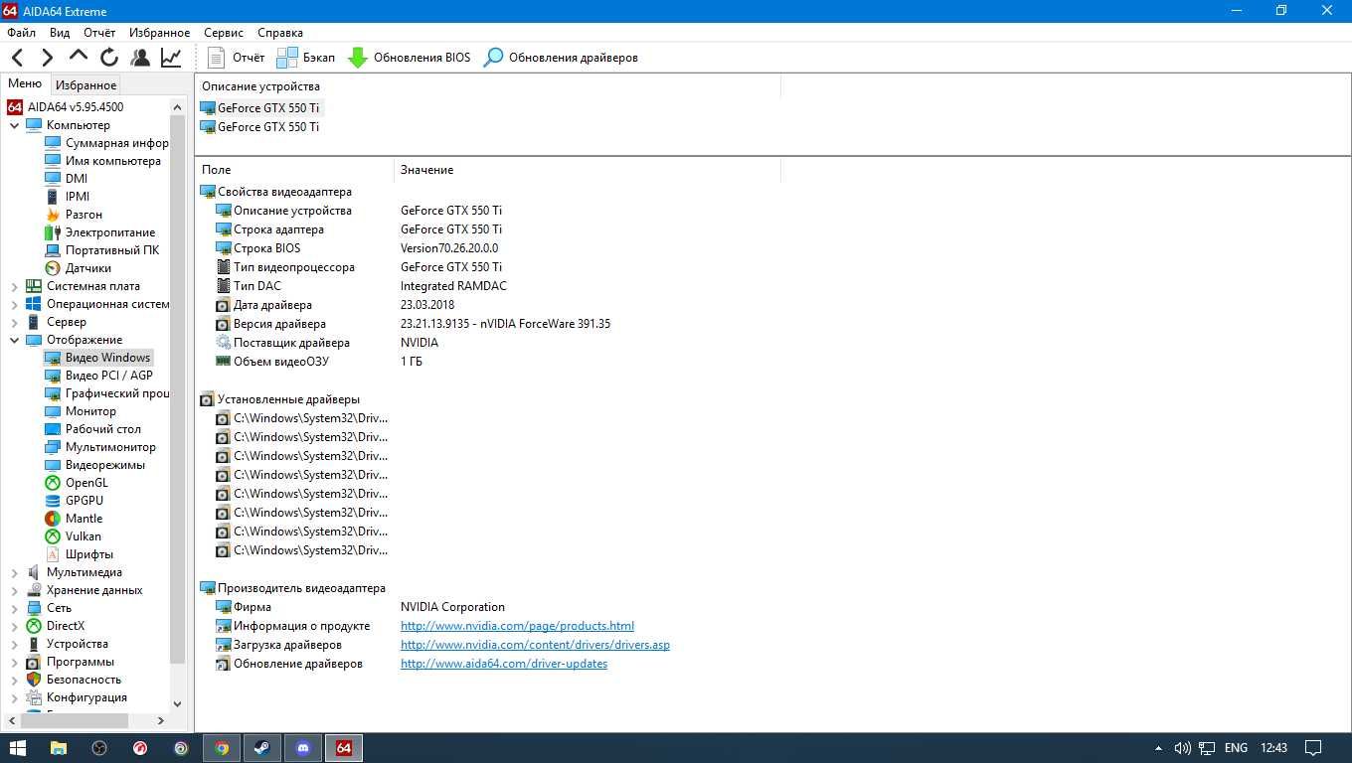Click Обновления BIOS green arrow button
This screenshot has height=763, width=1352.
[x=409, y=58]
